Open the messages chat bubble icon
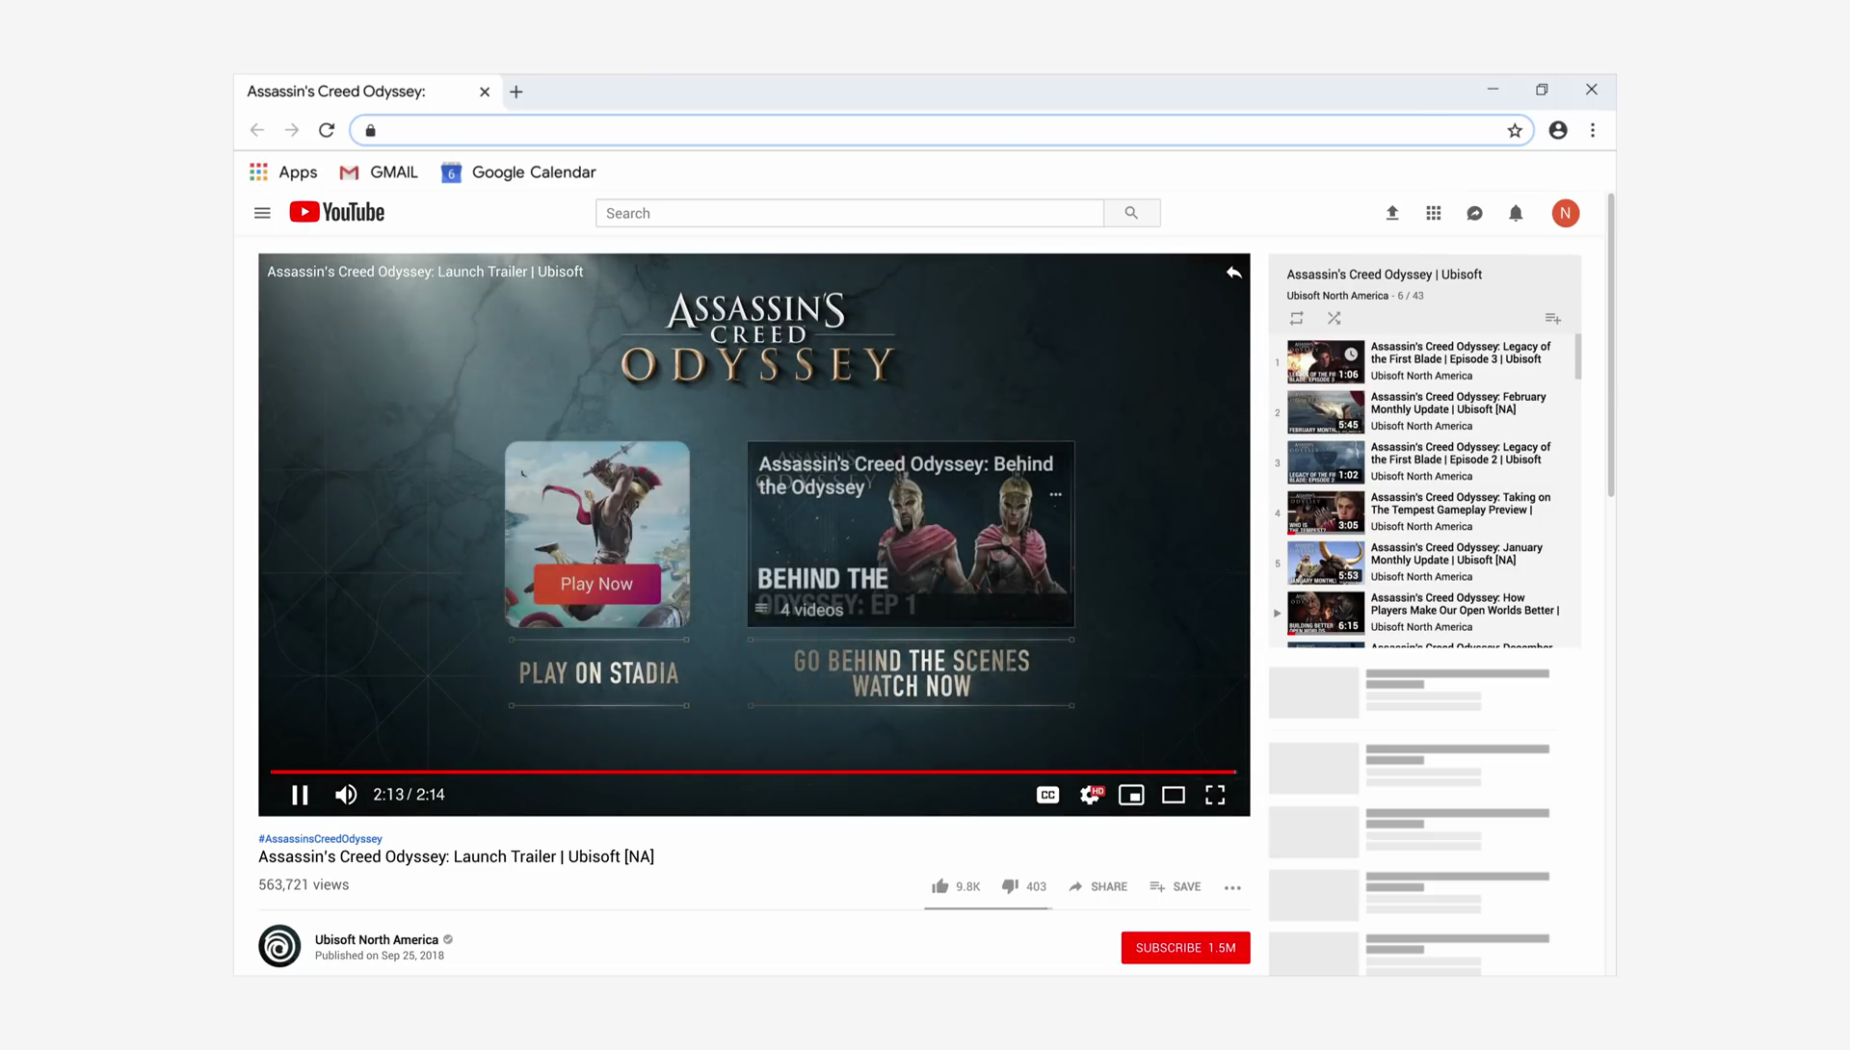Screen dimensions: 1850x1050 pos(1474,213)
